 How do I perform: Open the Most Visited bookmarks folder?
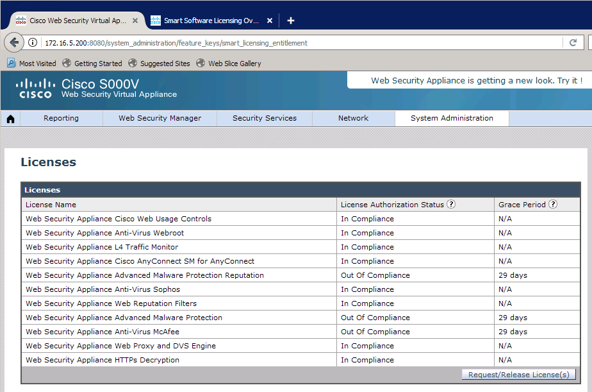pos(32,64)
